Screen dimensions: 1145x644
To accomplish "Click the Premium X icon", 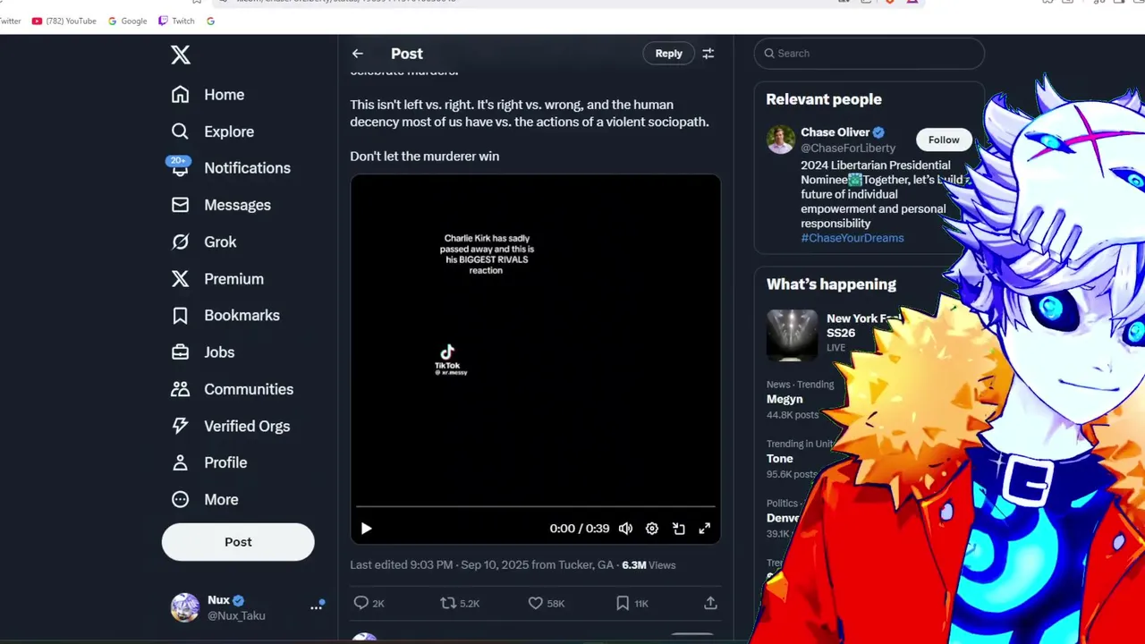I will pyautogui.click(x=181, y=279).
